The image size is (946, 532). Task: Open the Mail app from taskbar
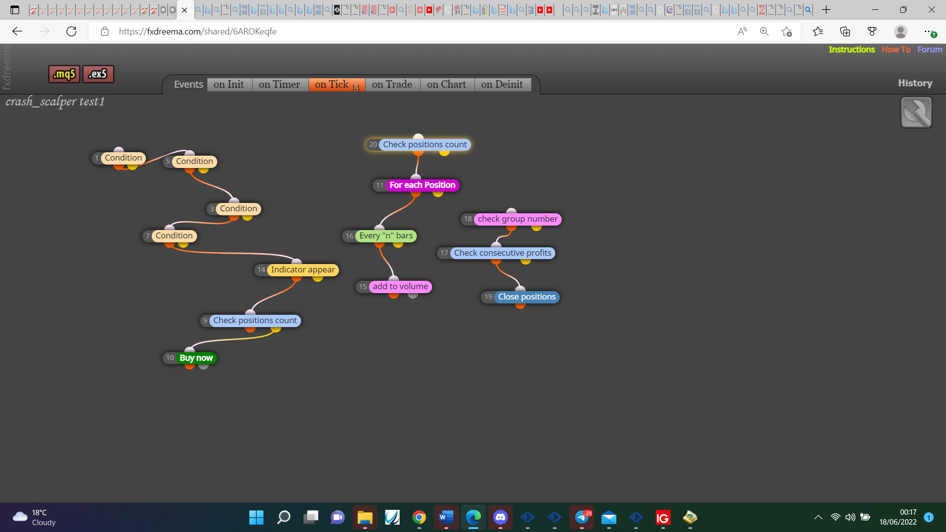609,517
